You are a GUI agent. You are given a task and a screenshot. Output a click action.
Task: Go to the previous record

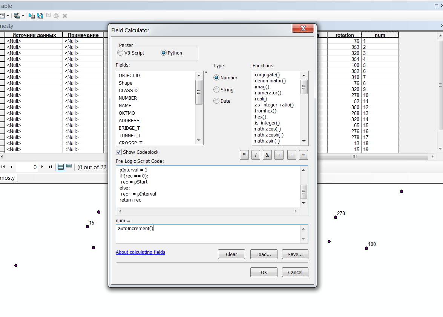pos(11,167)
